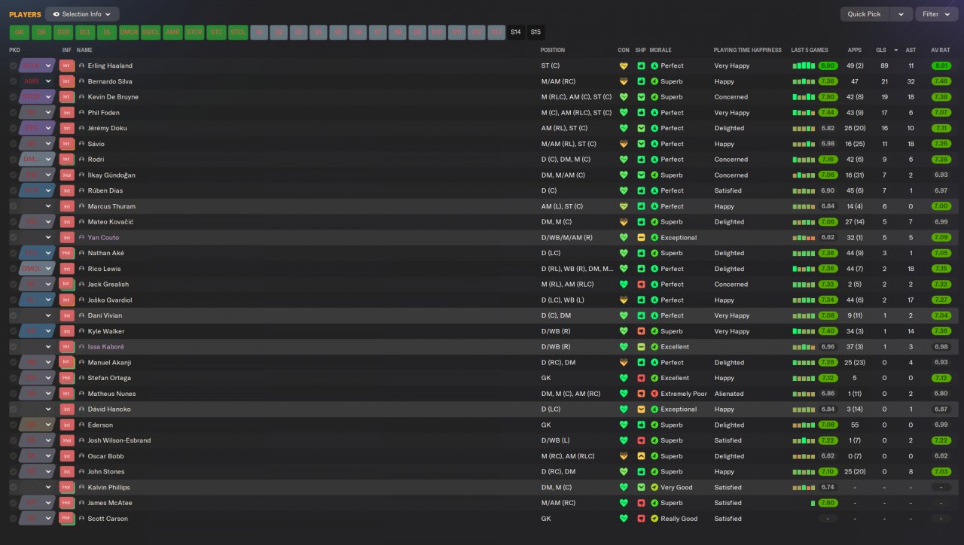
Task: Tick the selection circle for Ederson
Action: pyautogui.click(x=14, y=425)
